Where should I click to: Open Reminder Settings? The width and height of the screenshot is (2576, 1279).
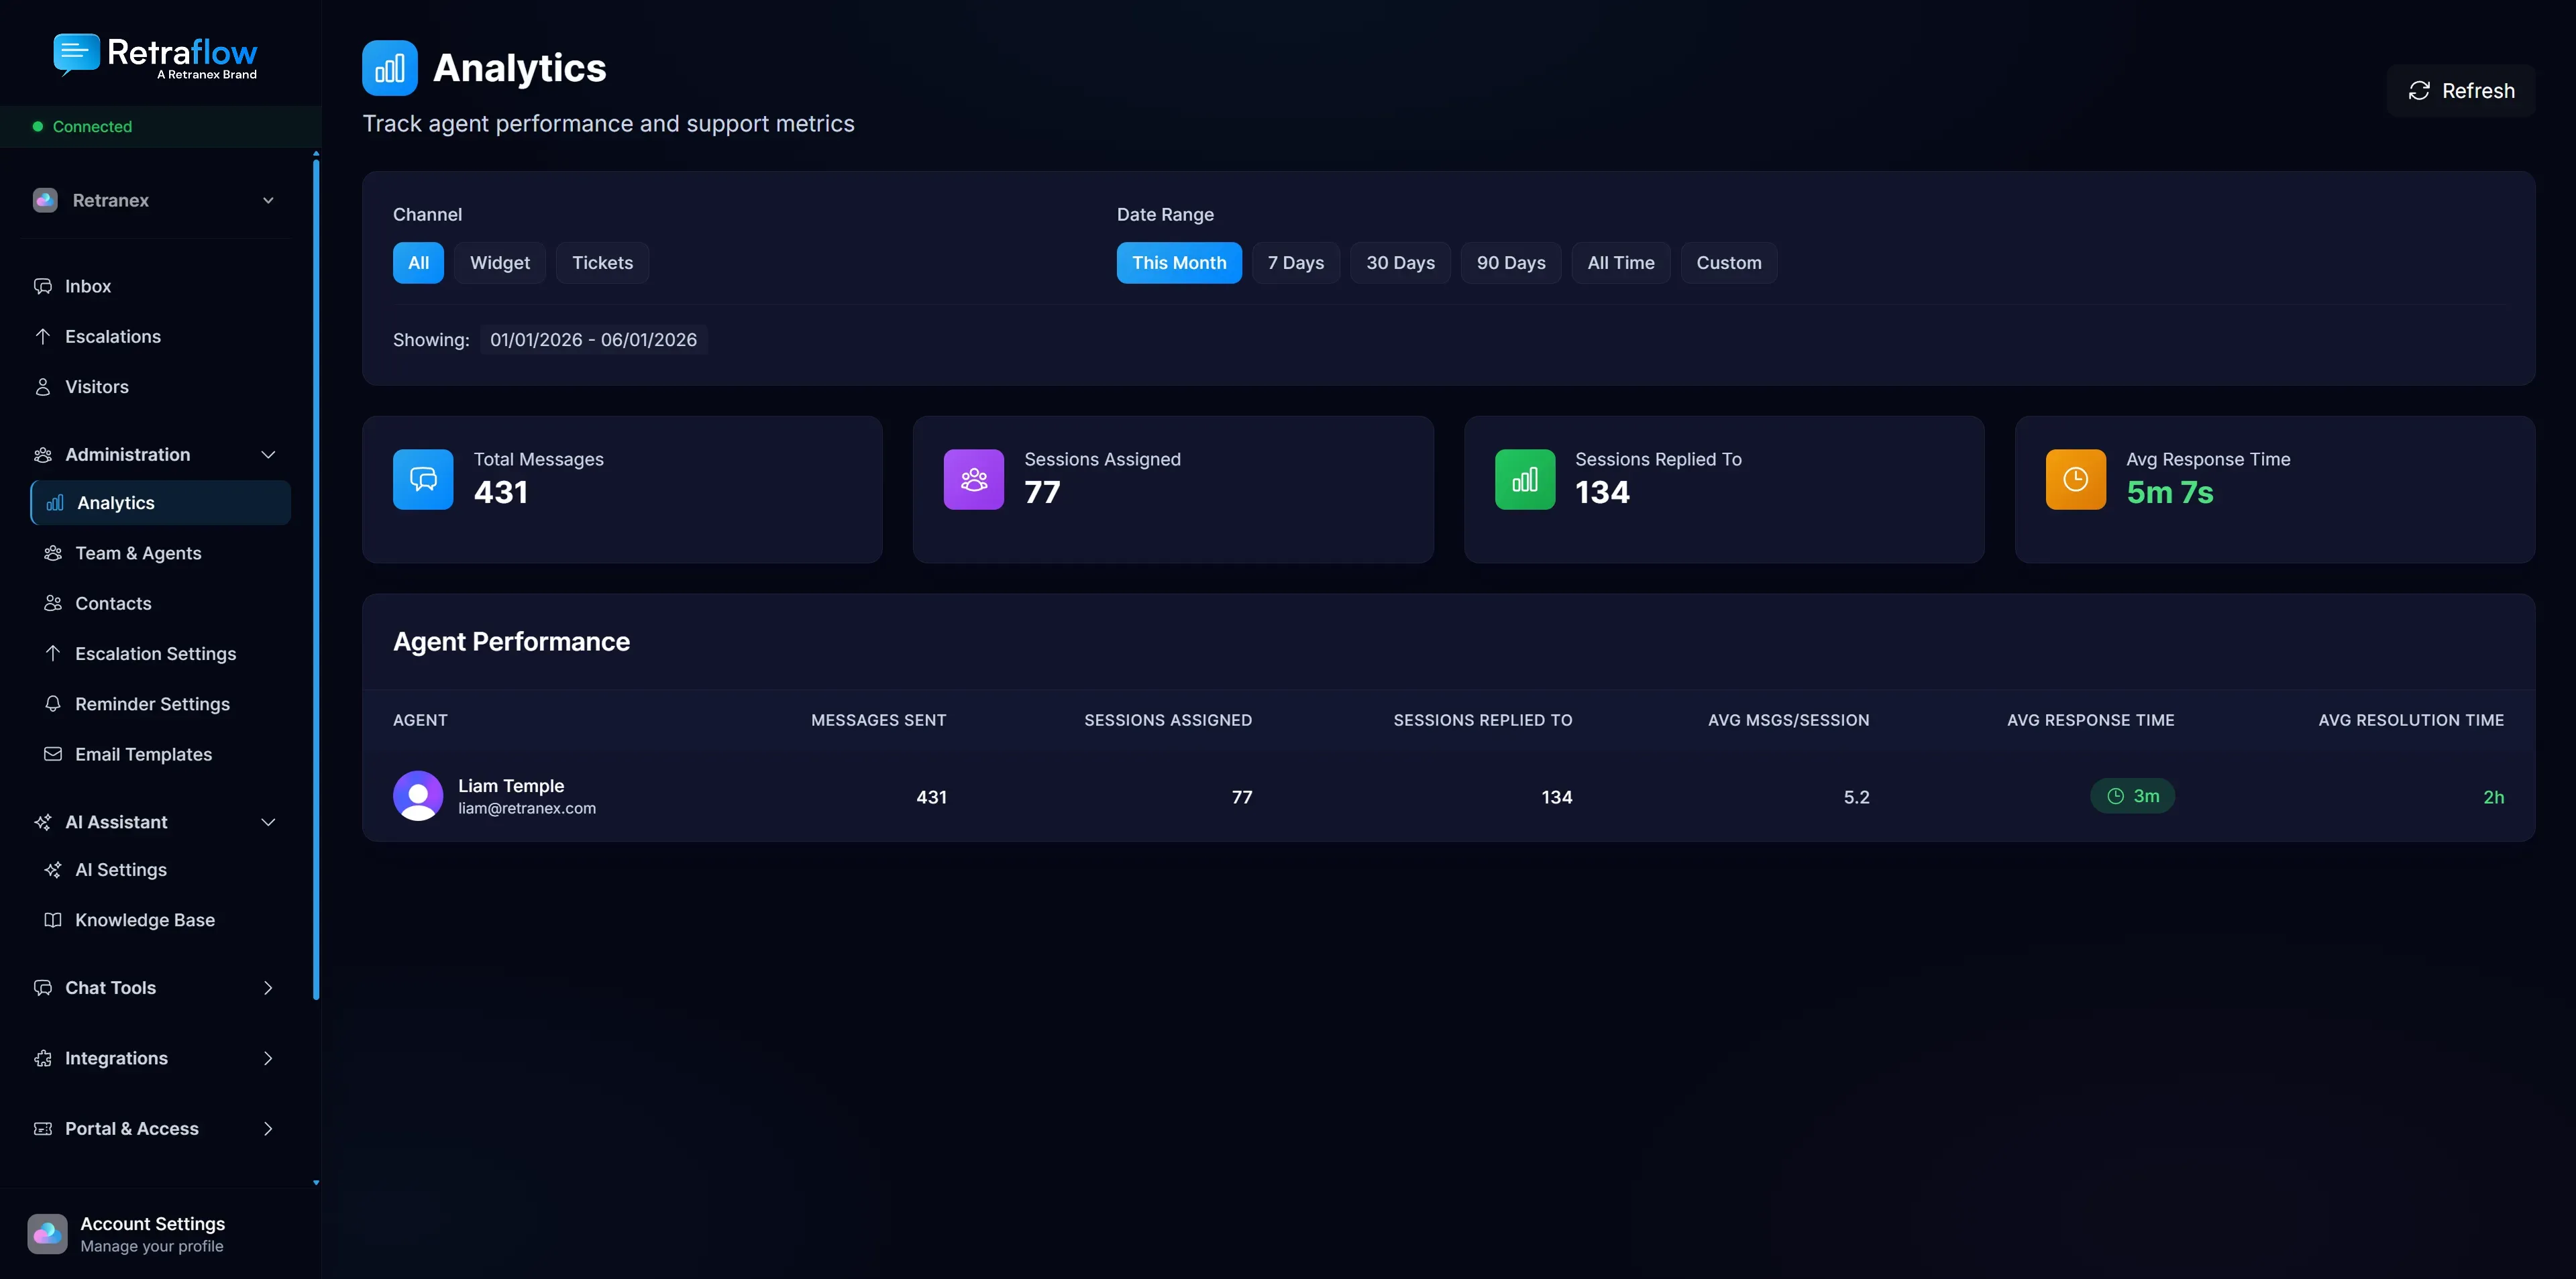click(152, 704)
